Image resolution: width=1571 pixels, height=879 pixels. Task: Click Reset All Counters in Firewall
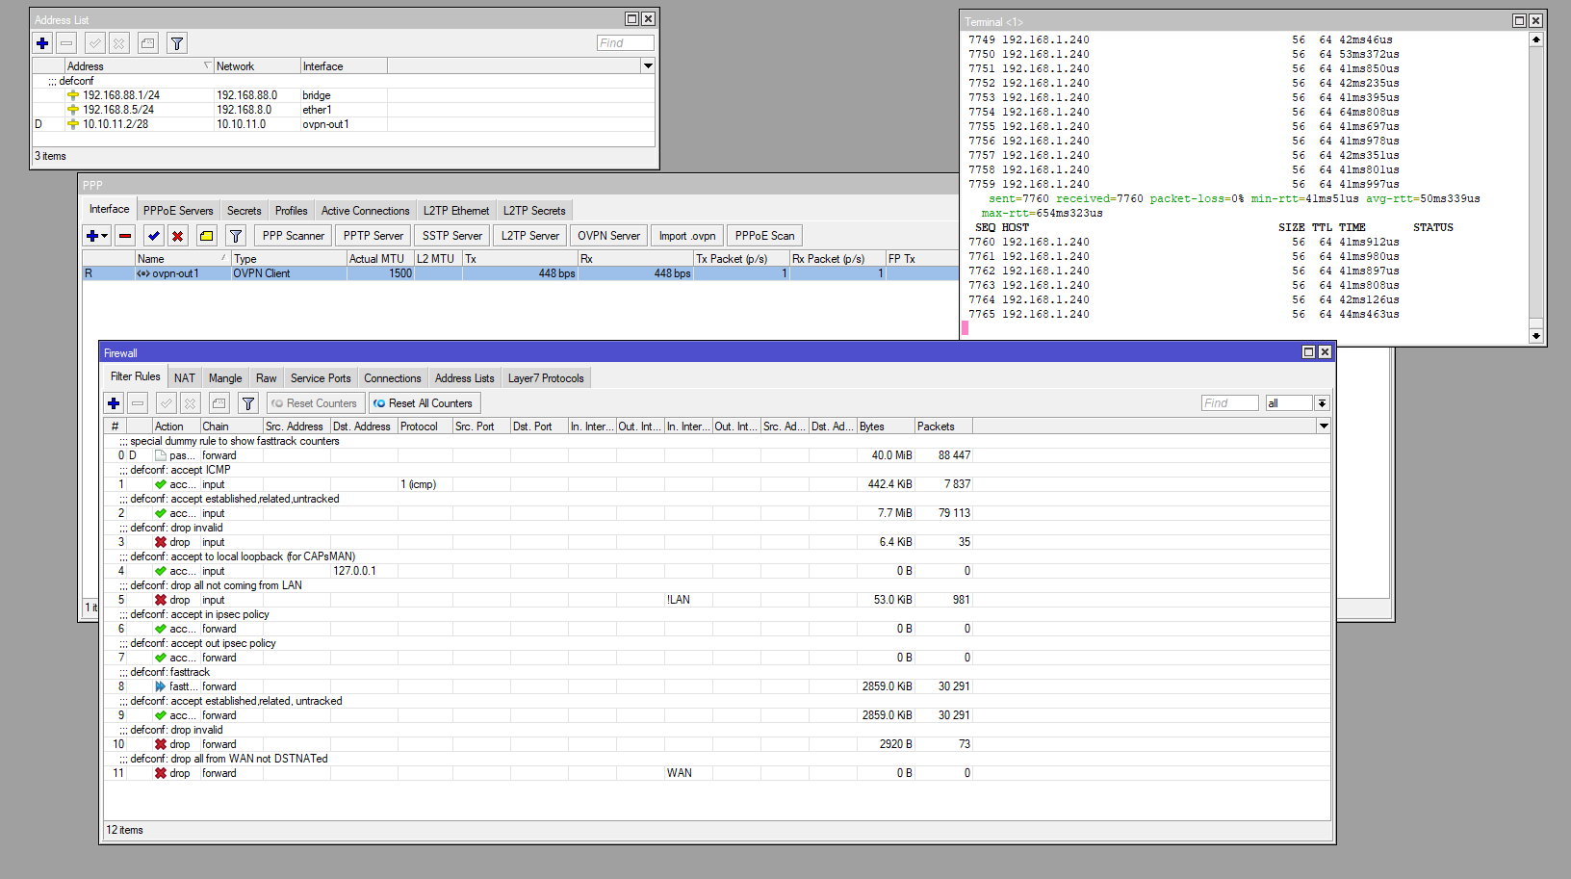pos(424,403)
